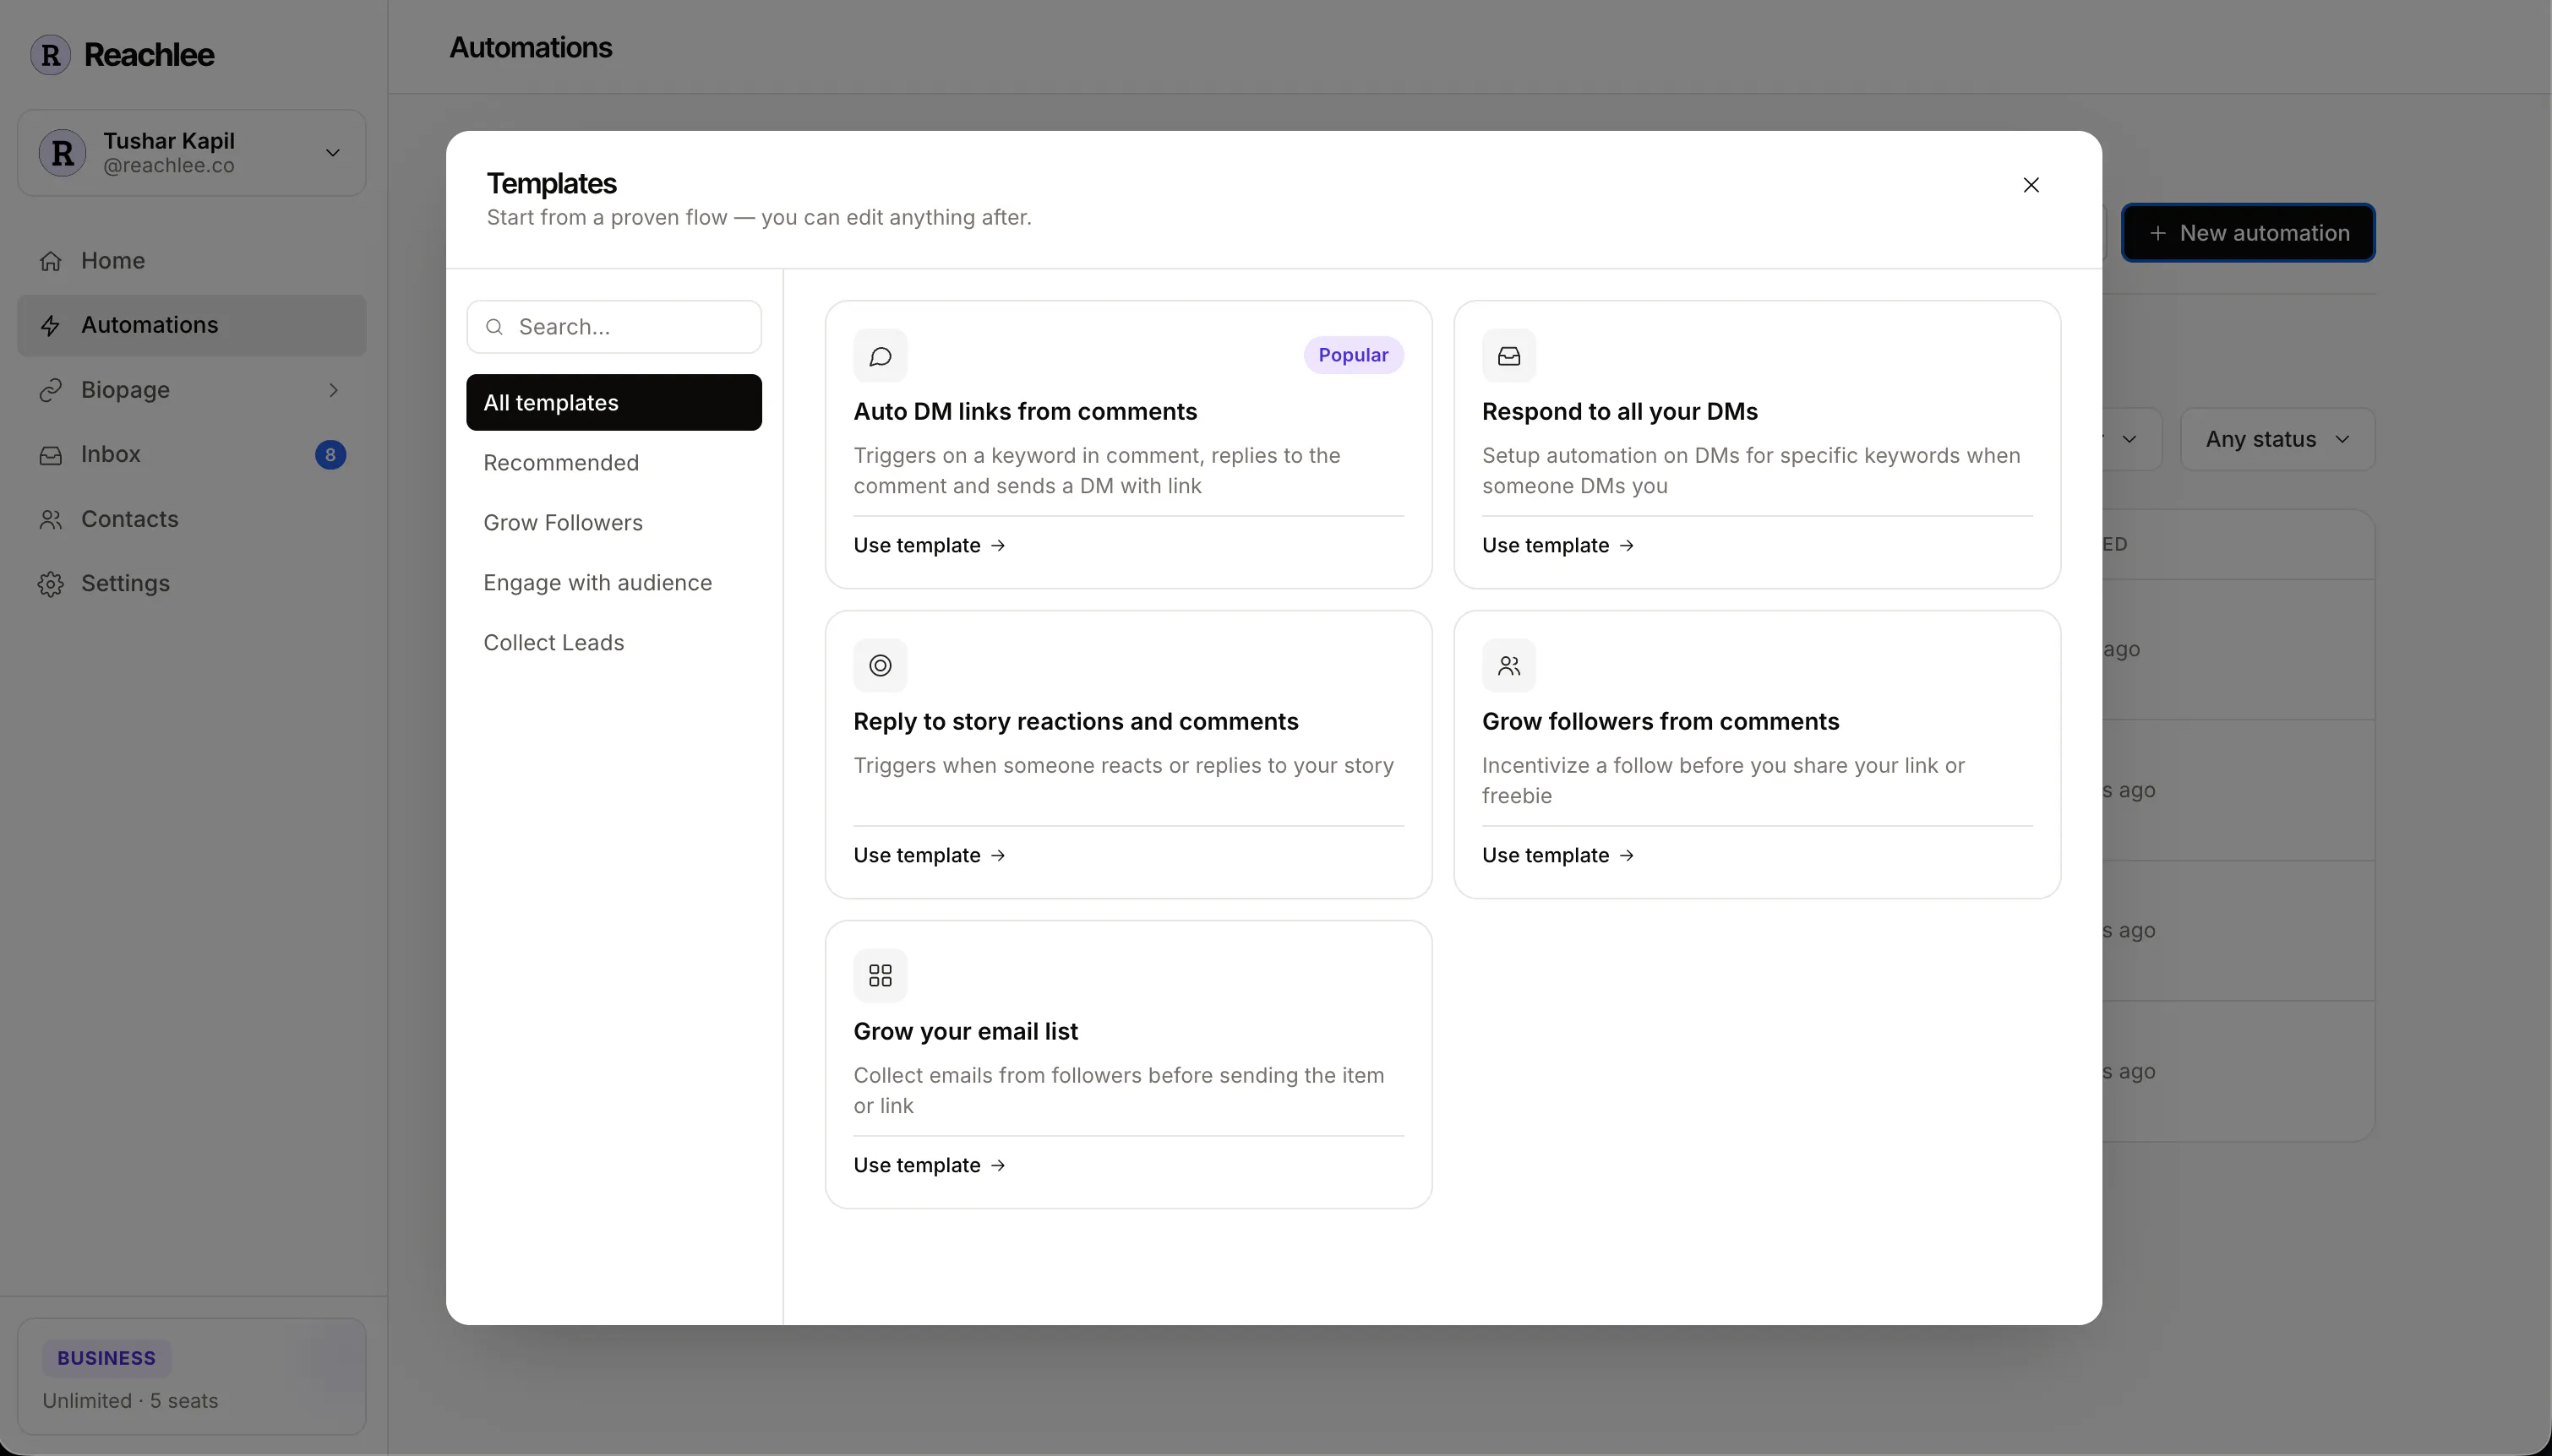Open the Any status dropdown
This screenshot has width=2552, height=1456.
click(x=2277, y=439)
